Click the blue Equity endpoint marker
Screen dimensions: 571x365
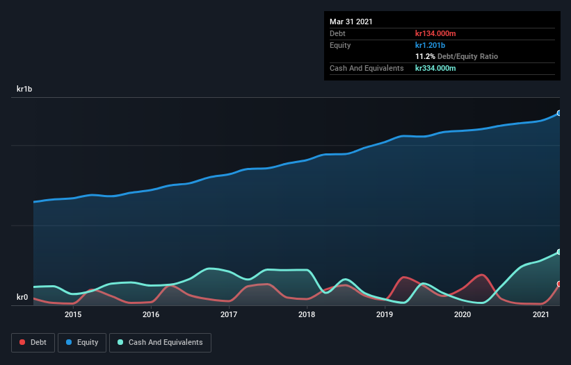pyautogui.click(x=559, y=113)
